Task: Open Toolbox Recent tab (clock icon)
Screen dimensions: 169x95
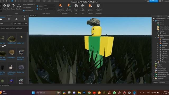Action: tap(16, 19)
